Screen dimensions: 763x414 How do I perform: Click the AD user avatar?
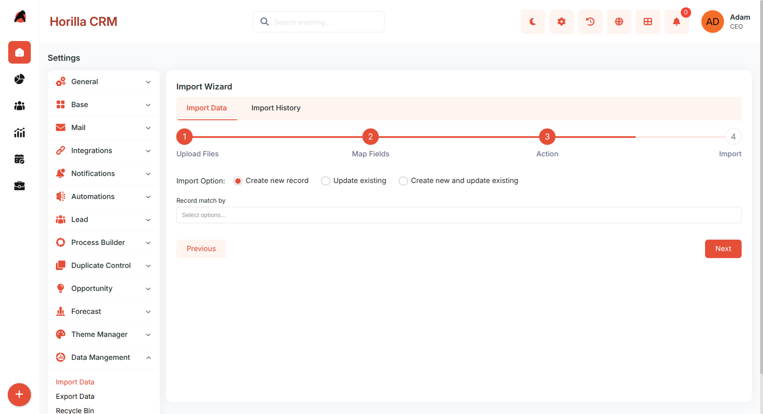(712, 22)
